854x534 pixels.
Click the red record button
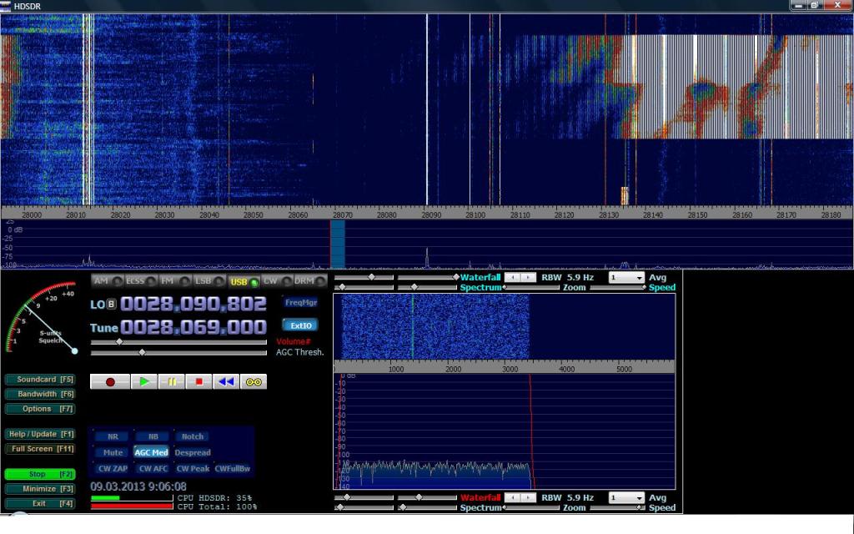[x=110, y=381]
